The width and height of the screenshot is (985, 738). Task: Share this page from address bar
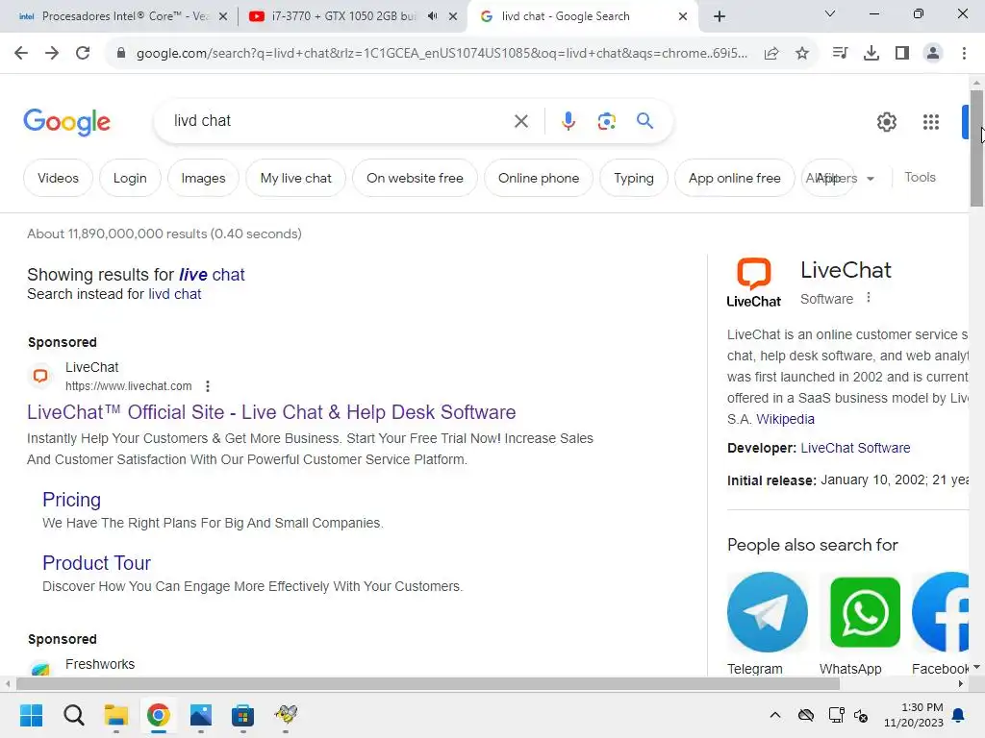point(771,54)
